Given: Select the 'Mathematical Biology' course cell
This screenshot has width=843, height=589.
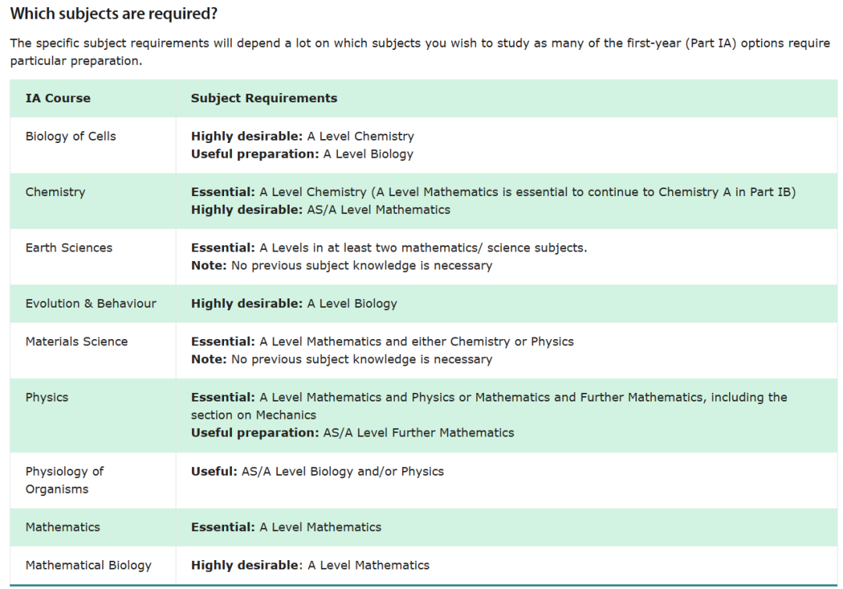Looking at the screenshot, I should pyautogui.click(x=88, y=565).
